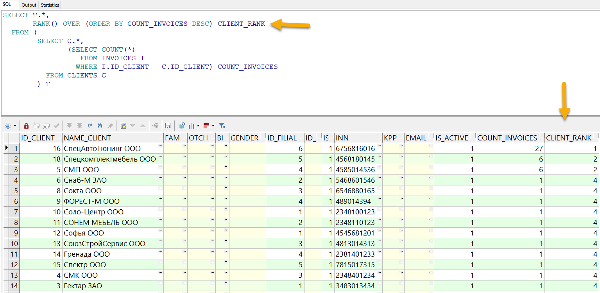Image resolution: width=600 pixels, height=293 pixels.
Task: Click the record tree structure icon
Action: [156, 125]
